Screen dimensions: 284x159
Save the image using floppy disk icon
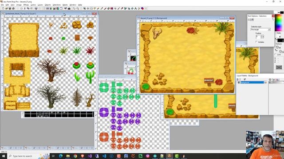10,8
